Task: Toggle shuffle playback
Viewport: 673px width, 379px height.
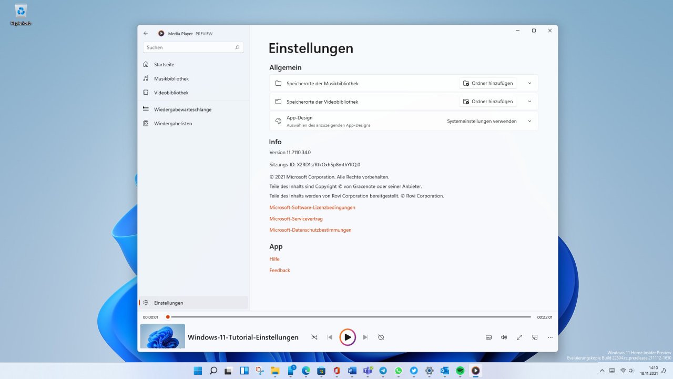Action: click(x=314, y=337)
